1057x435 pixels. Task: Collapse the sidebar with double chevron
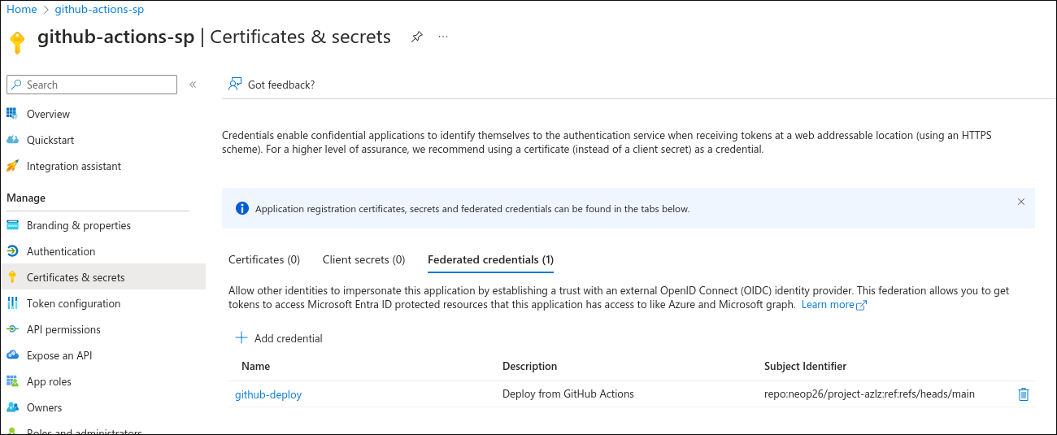[193, 85]
